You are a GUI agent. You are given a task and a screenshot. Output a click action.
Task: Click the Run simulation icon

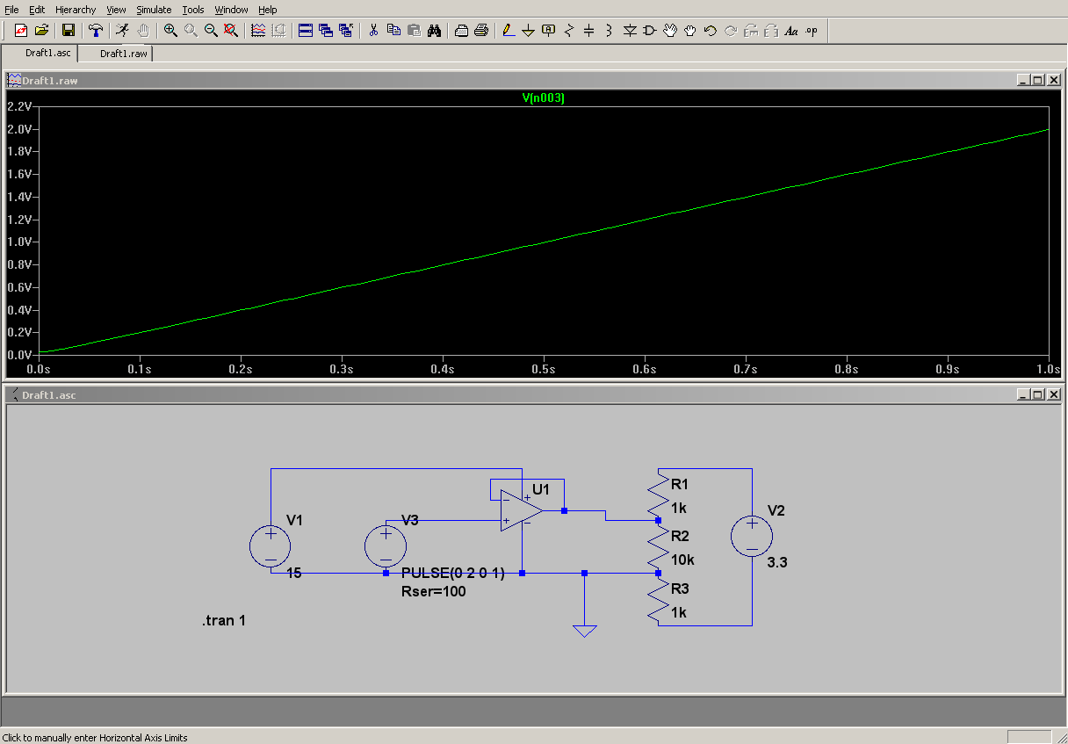(x=122, y=31)
